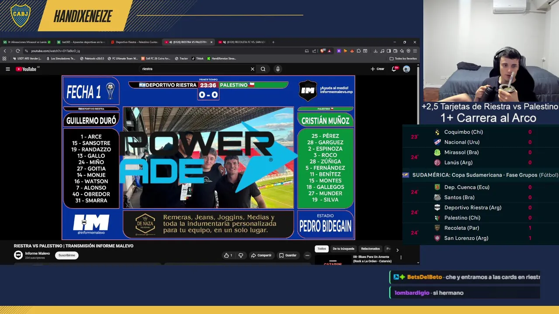This screenshot has height=314, width=559.
Task: Select the Nacional (Uru) score row
Action: [x=480, y=142]
